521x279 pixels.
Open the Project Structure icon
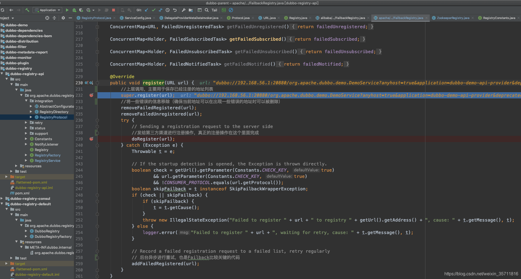(191, 10)
